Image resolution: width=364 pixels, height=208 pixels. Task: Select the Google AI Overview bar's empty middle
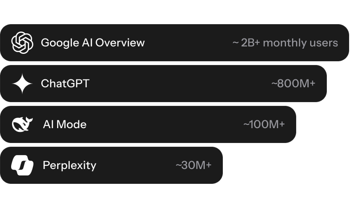click(188, 43)
